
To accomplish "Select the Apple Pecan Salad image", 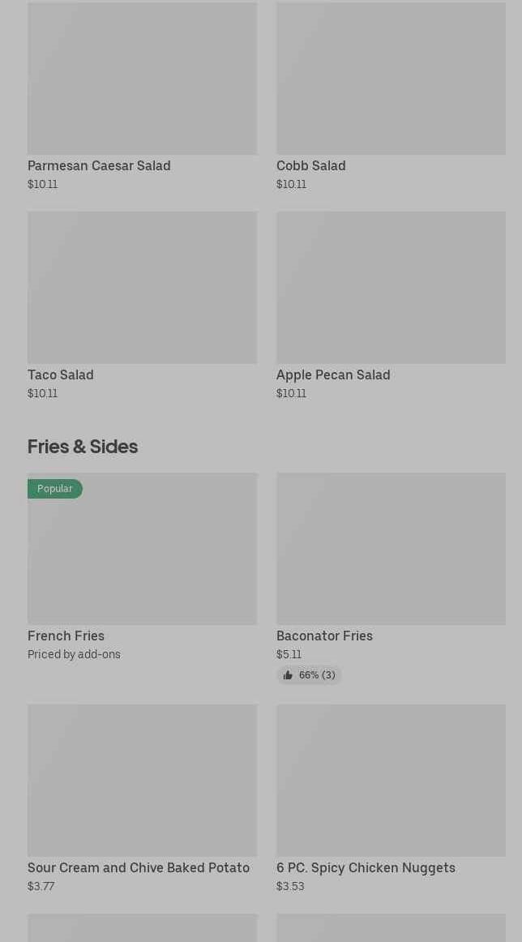I will point(391,287).
